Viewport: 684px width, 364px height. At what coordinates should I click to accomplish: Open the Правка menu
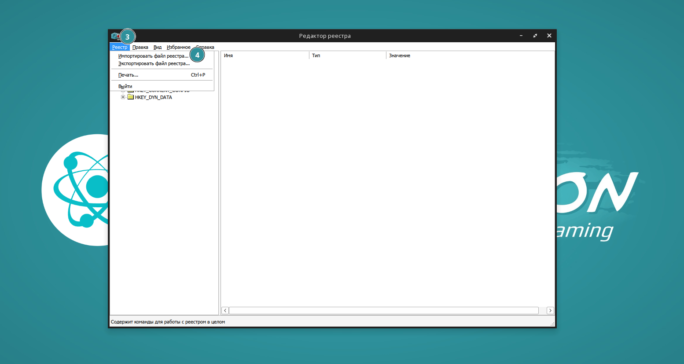tap(140, 47)
